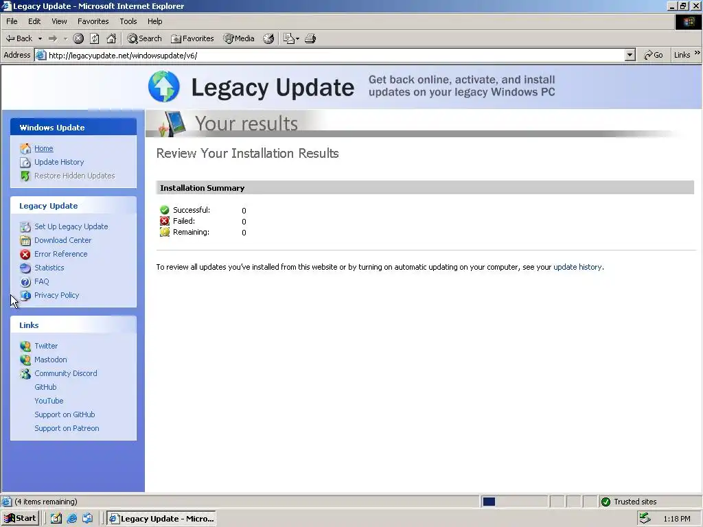Open the Favorites menu
The image size is (703, 527).
click(x=93, y=21)
